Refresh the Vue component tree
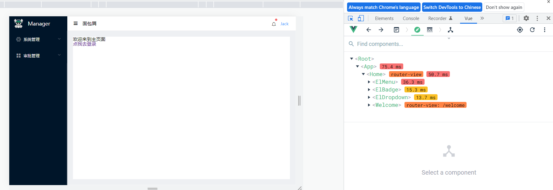 pos(532,30)
